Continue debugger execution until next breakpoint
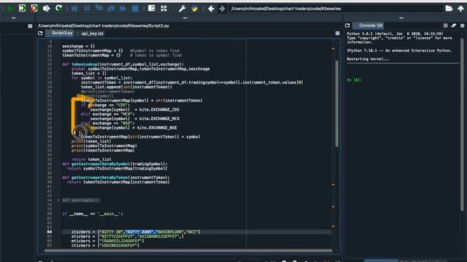Image resolution: width=467 pixels, height=262 pixels. tap(123, 8)
